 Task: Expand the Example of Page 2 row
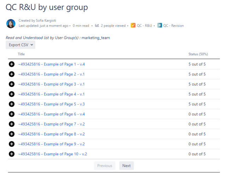(12, 74)
